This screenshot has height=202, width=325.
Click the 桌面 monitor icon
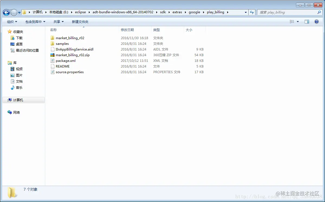tap(12, 44)
